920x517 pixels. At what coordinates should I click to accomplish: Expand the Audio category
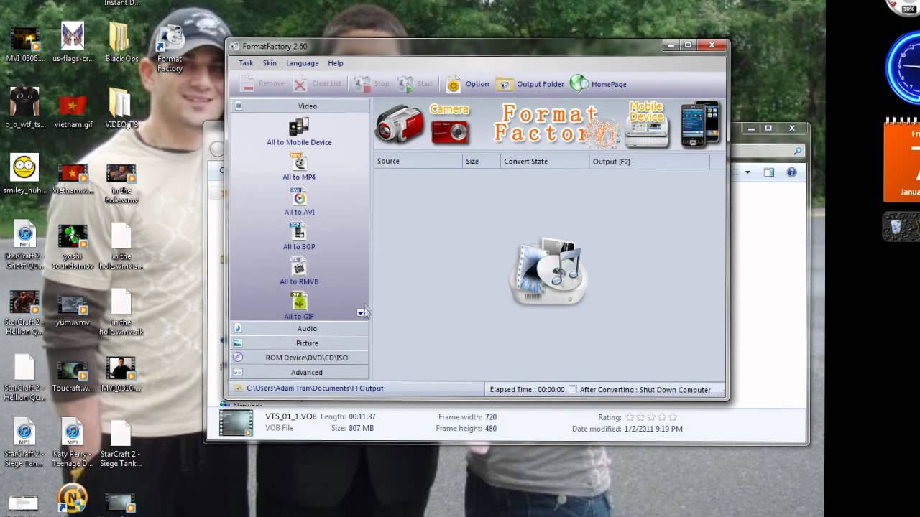[x=300, y=329]
